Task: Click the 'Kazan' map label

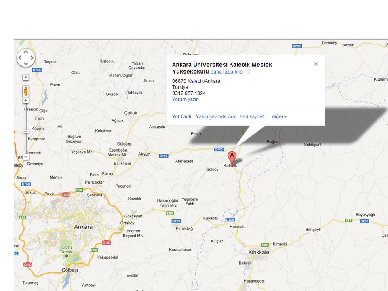Action: (38, 129)
